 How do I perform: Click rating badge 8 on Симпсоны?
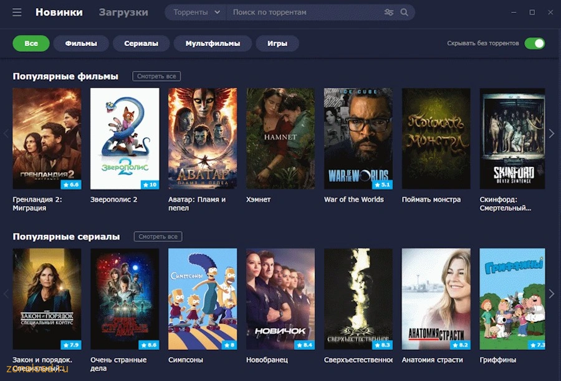229,345
